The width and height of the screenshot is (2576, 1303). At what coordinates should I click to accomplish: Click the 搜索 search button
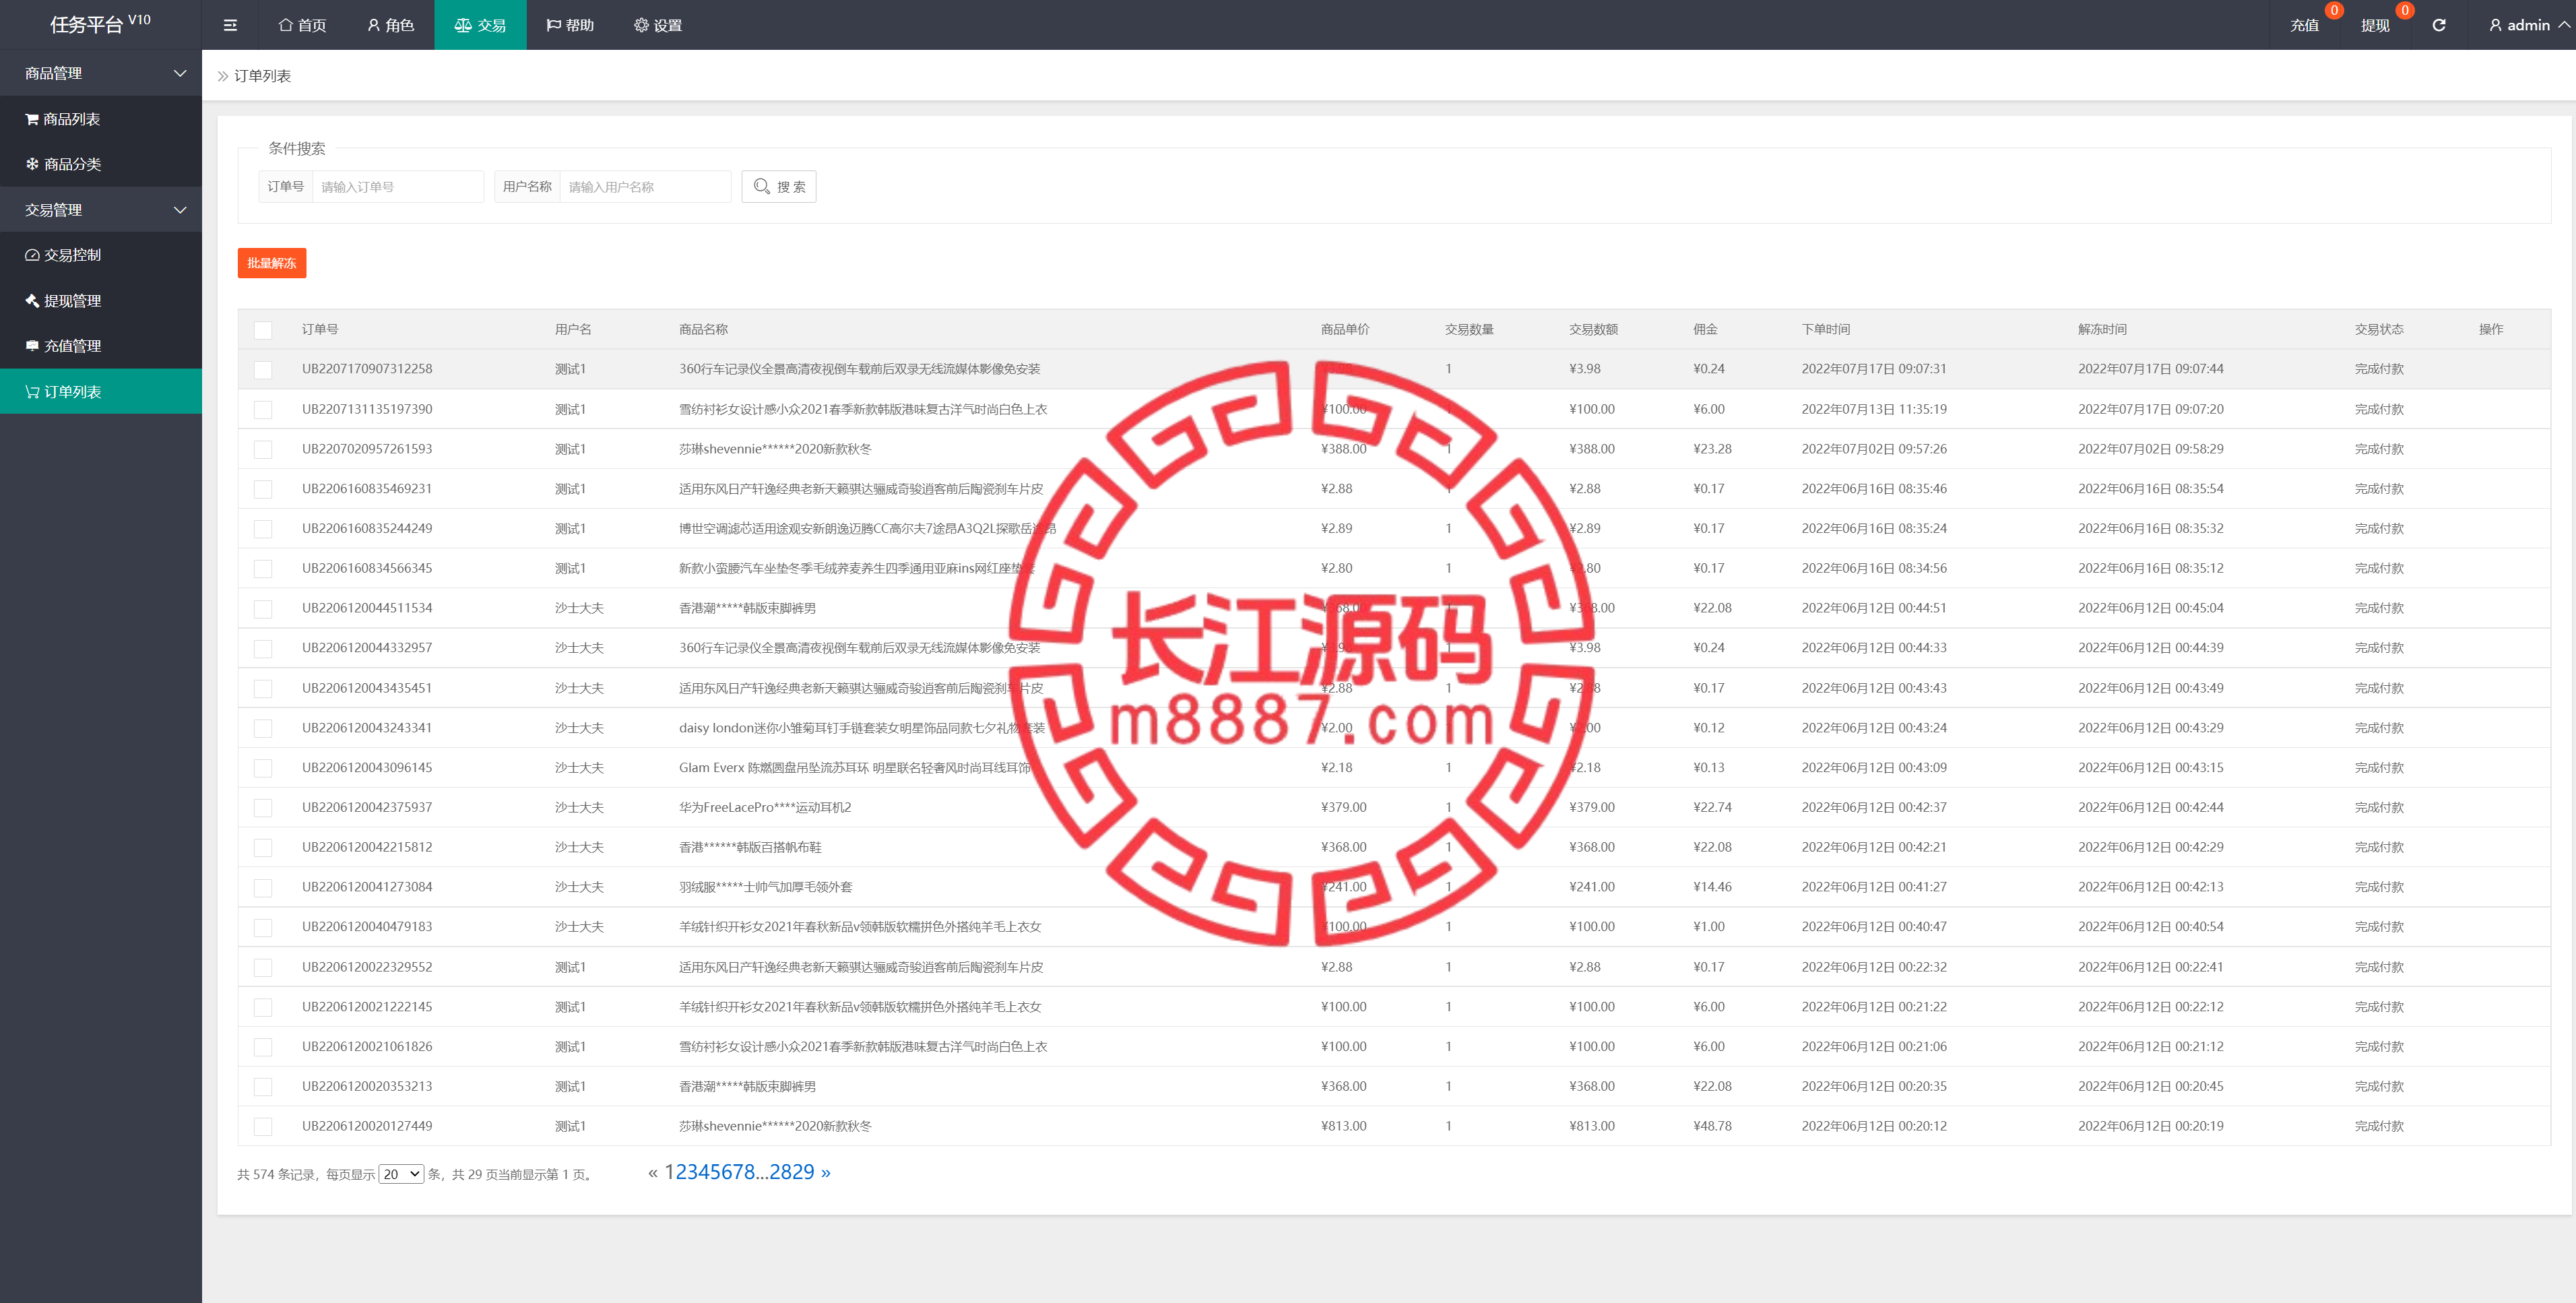click(x=779, y=187)
